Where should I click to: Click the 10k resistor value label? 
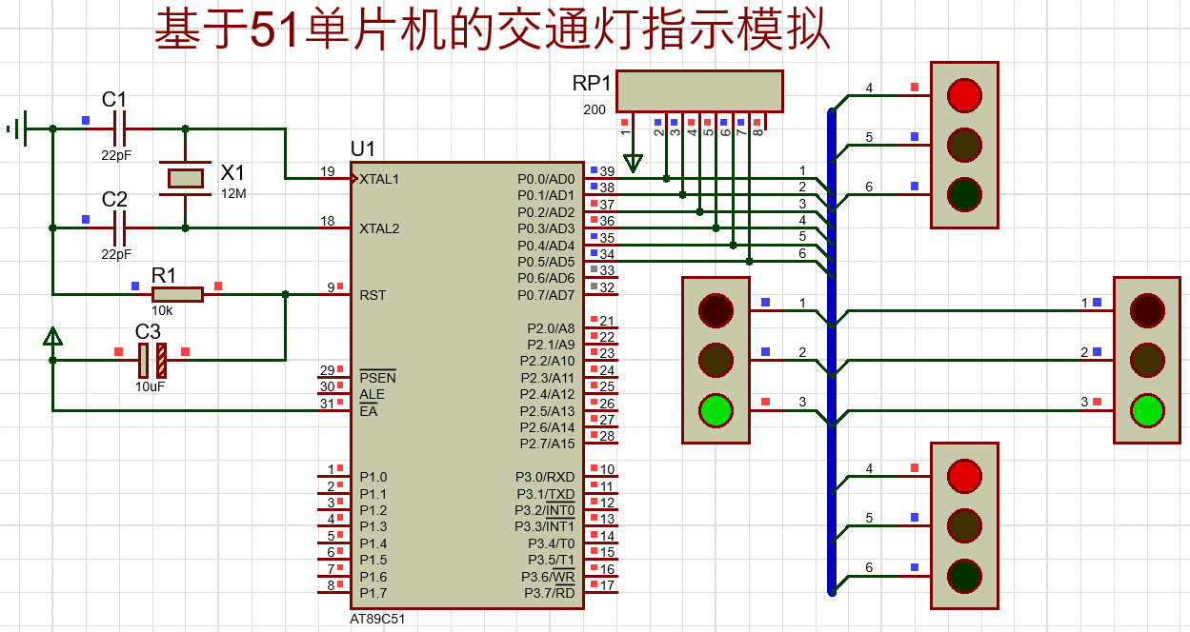click(162, 310)
